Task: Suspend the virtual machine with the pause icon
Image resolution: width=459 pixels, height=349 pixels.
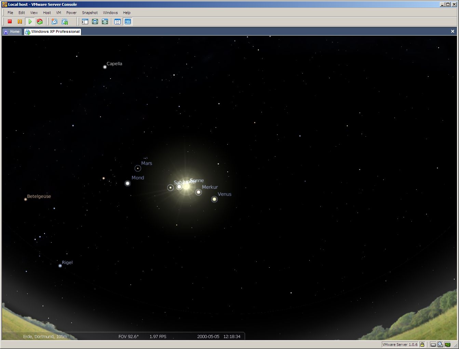Action: tap(20, 22)
